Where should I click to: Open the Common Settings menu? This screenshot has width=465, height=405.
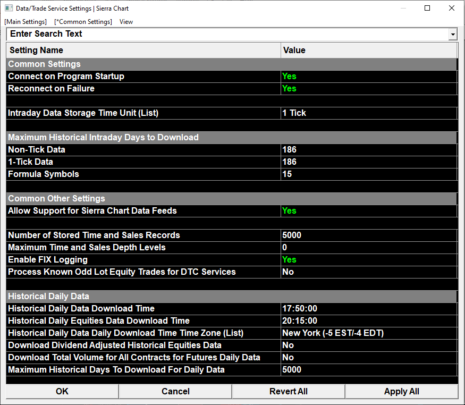[x=83, y=22]
